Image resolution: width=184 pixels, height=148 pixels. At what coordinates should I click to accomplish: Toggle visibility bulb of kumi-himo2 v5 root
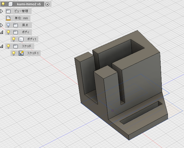click(x=3, y=4)
